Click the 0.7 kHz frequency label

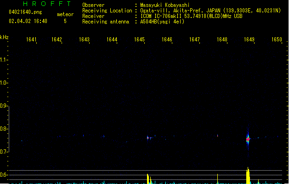pos(3,152)
